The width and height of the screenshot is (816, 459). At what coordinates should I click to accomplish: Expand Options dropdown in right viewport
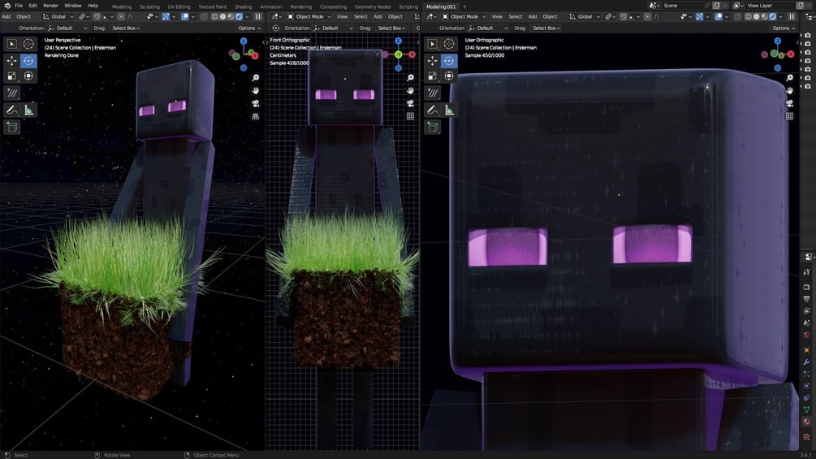click(x=784, y=28)
